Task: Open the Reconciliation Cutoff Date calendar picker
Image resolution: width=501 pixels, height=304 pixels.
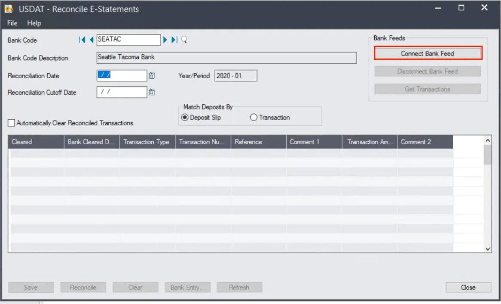Action: coord(151,92)
